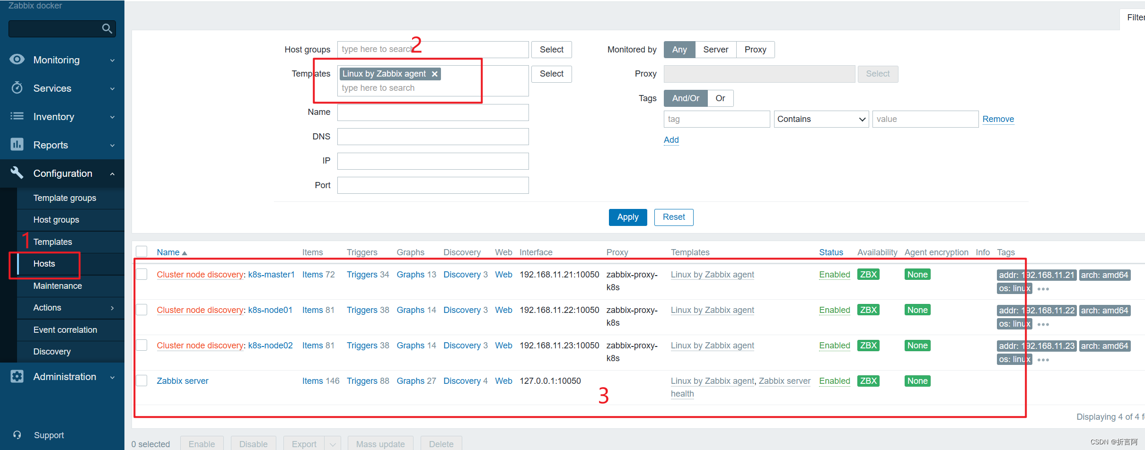Check the k8s-node02 host checkbox
Screen dimensions: 1145x450
pyautogui.click(x=141, y=345)
